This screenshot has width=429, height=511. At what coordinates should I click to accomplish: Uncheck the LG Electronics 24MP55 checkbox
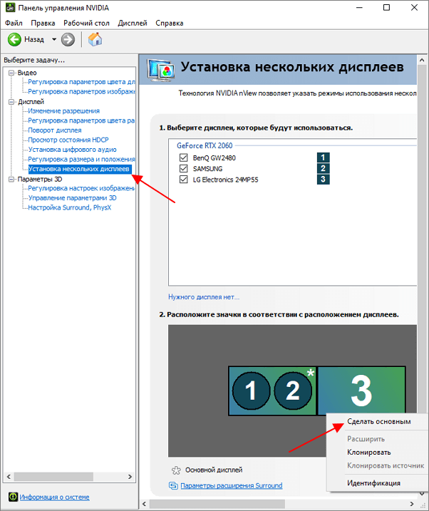183,180
